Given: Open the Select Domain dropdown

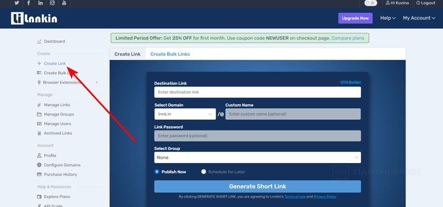Looking at the screenshot, I should 185,114.
